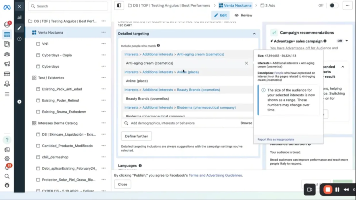Screen dimensions: 356x200
Task: Select the pencil edit icon in dark strip
Action: [19, 28]
